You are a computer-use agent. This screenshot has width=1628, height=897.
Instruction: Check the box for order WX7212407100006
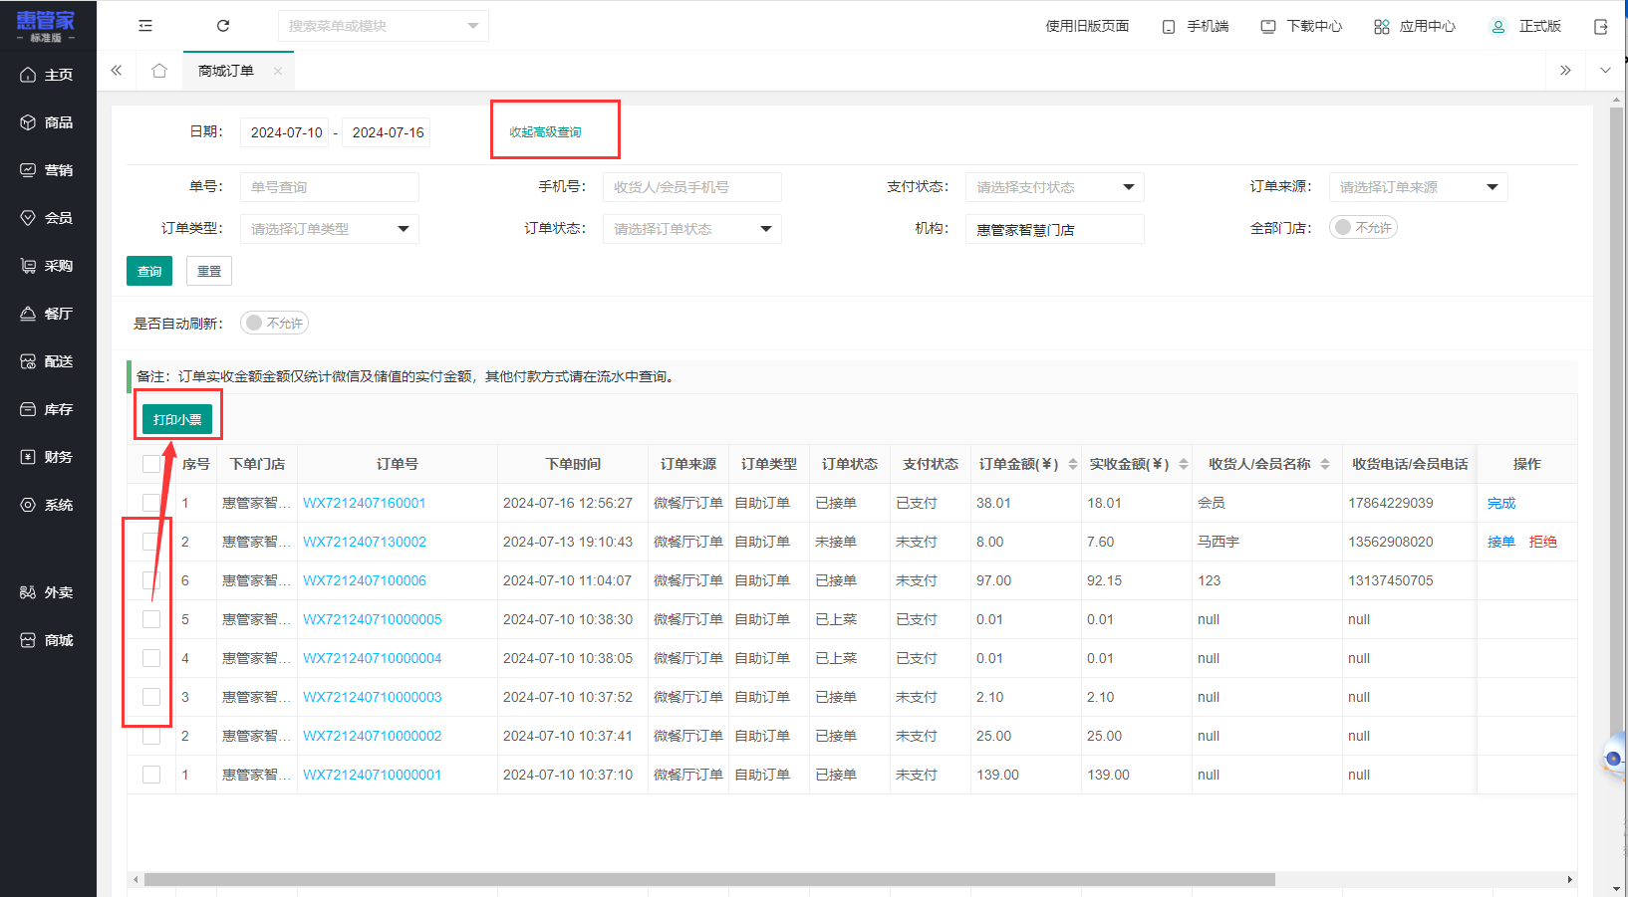coord(151,580)
